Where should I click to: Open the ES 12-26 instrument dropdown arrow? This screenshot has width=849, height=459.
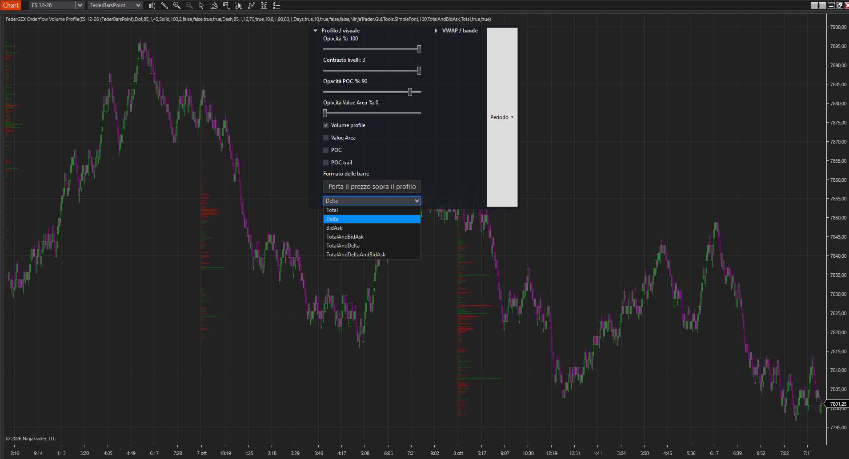coord(80,5)
